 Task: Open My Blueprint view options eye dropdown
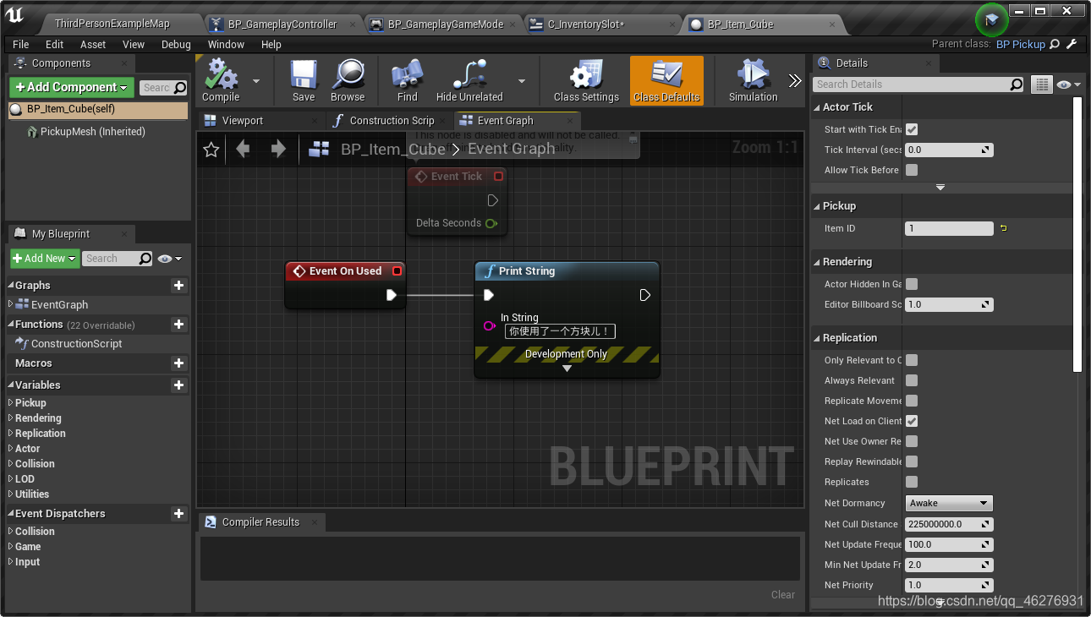point(170,259)
